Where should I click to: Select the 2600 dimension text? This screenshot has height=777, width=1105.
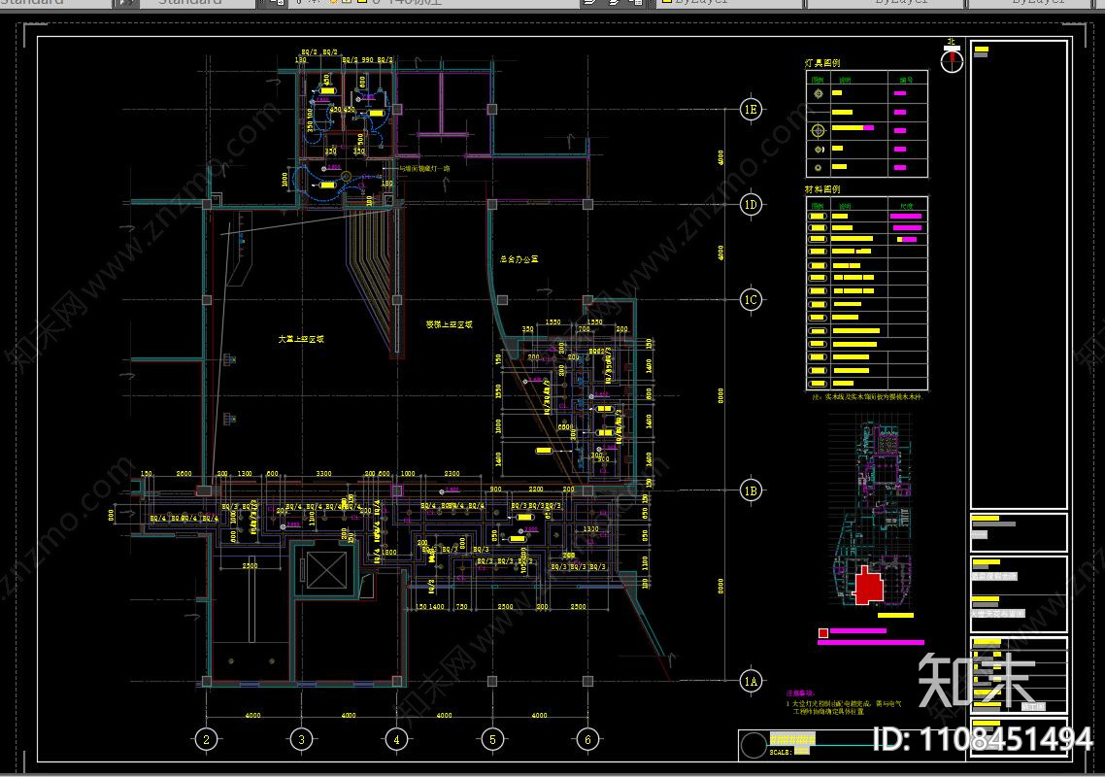(184, 474)
